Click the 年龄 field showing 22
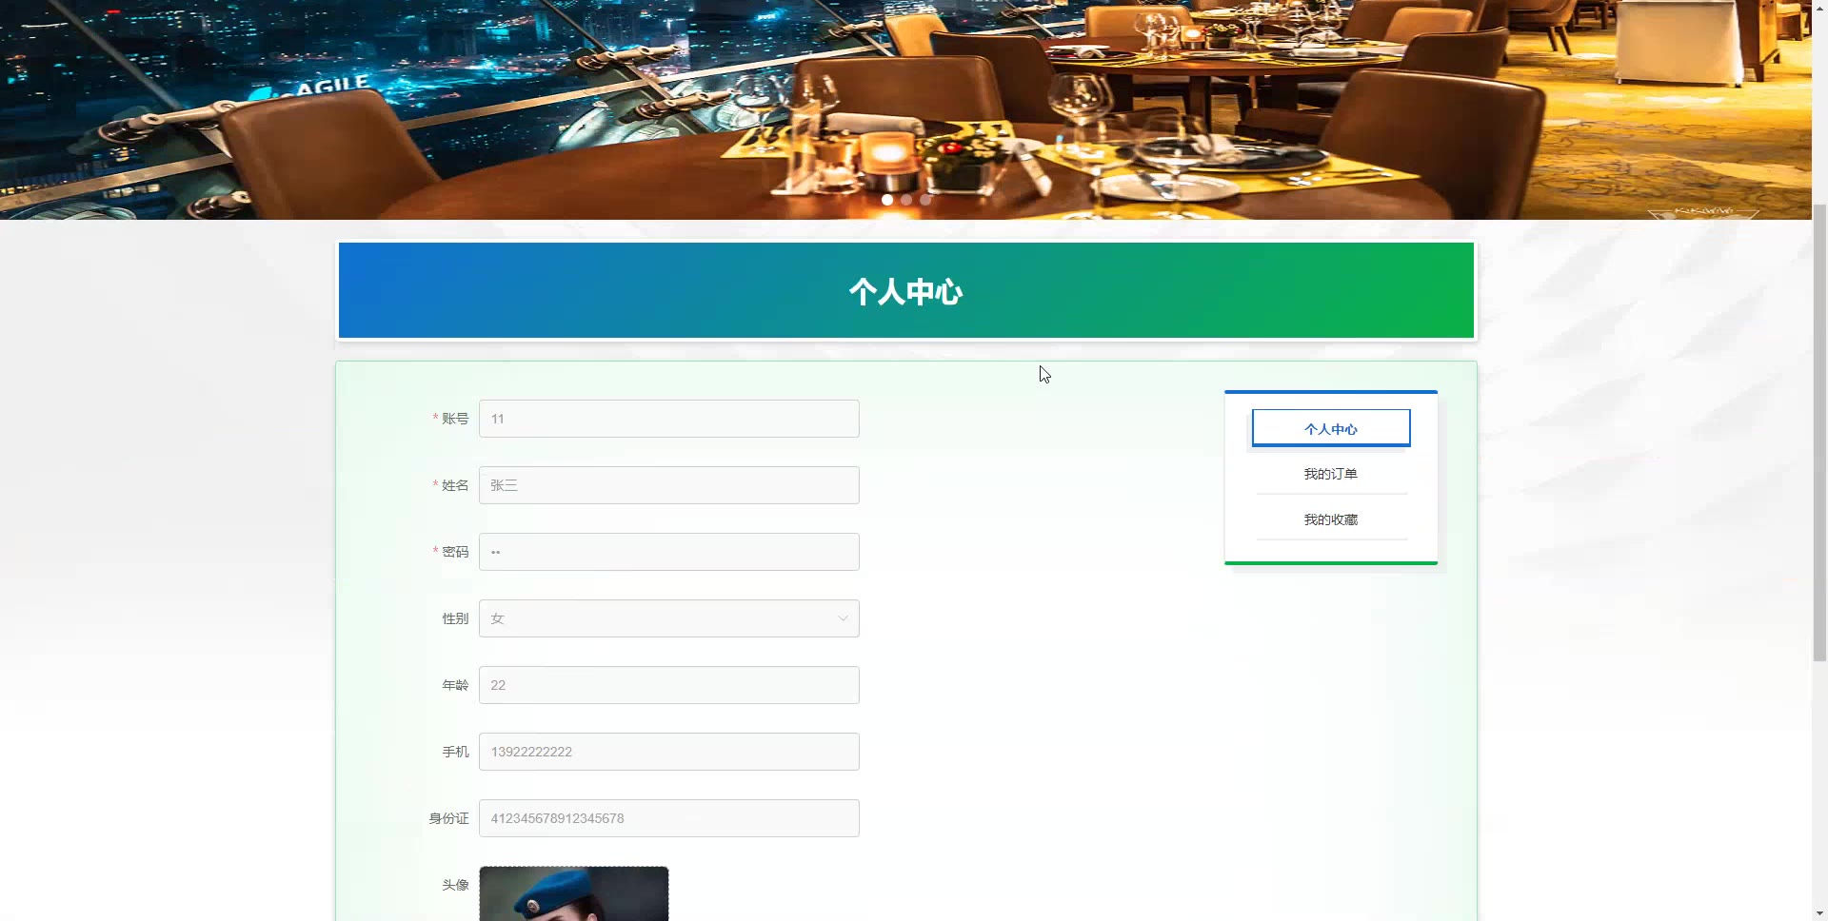Image resolution: width=1828 pixels, height=921 pixels. [668, 685]
